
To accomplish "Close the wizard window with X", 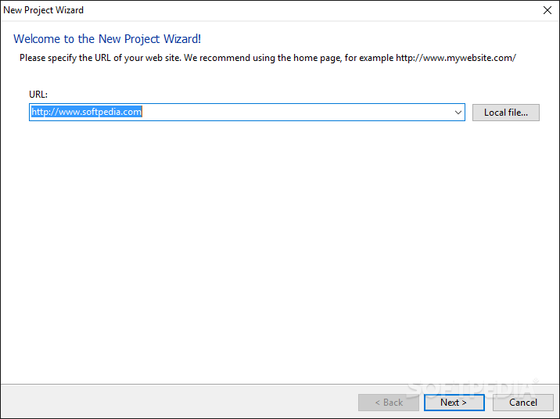I will [x=547, y=10].
